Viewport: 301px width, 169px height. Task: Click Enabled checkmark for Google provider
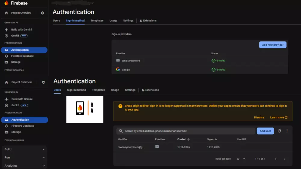coord(213,70)
